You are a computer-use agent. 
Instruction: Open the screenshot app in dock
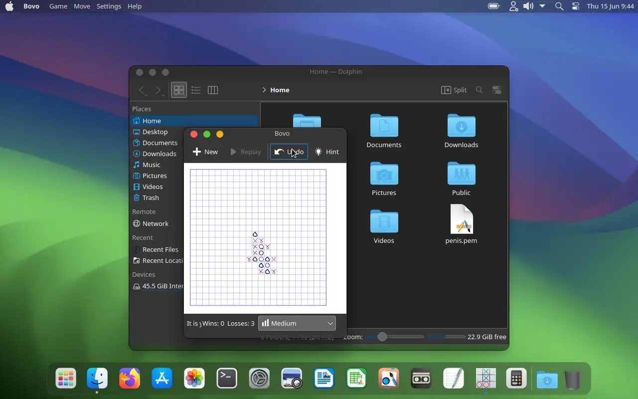(x=292, y=379)
